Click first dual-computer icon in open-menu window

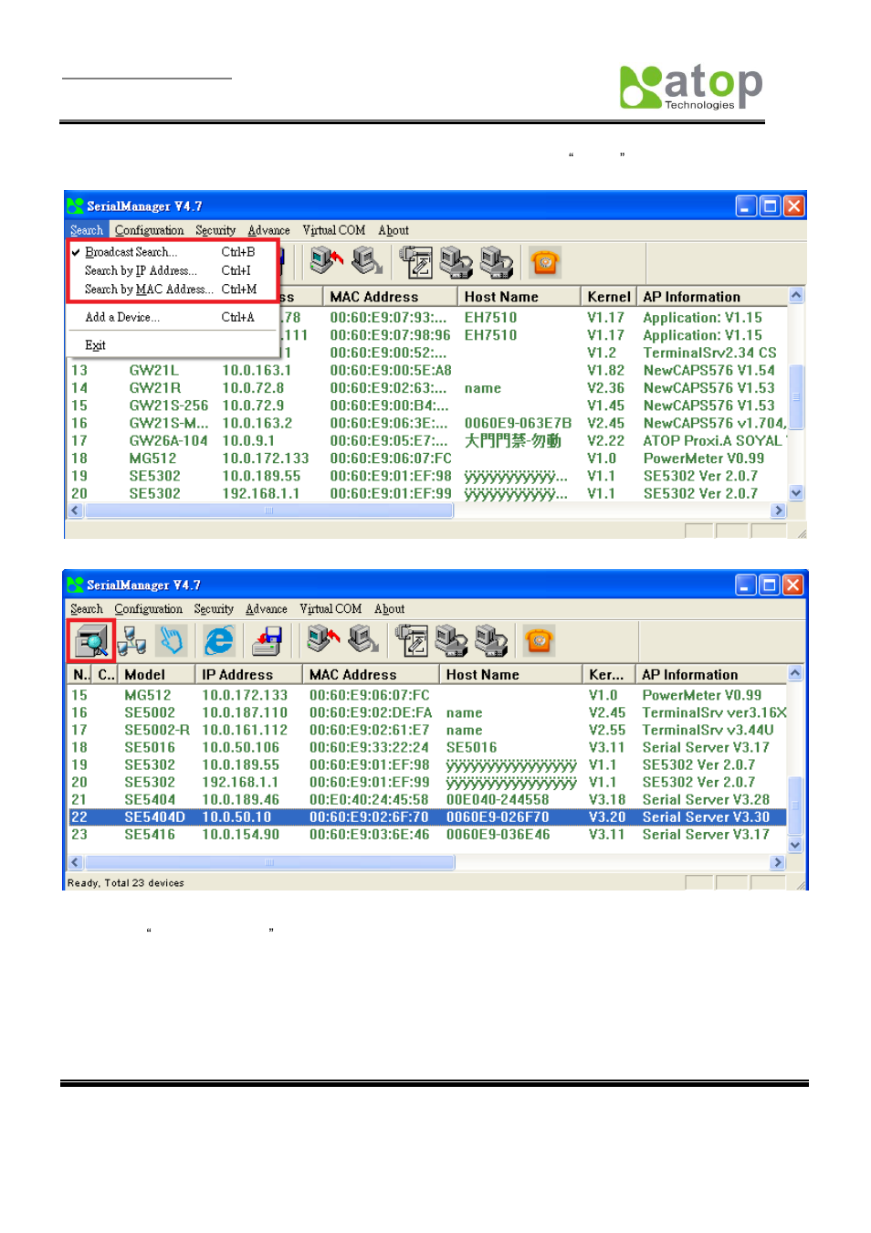456,262
